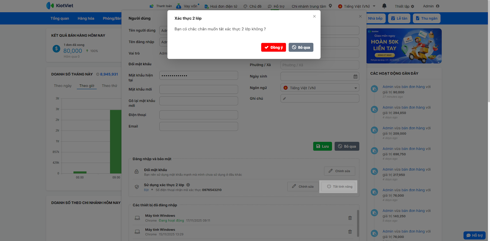Open the notifications bell

[384, 6]
